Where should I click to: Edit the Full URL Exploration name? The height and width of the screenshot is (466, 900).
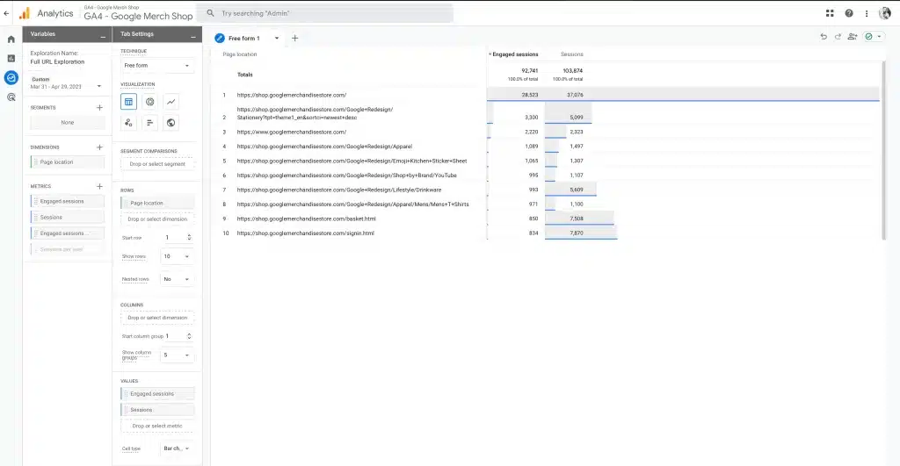[57, 62]
